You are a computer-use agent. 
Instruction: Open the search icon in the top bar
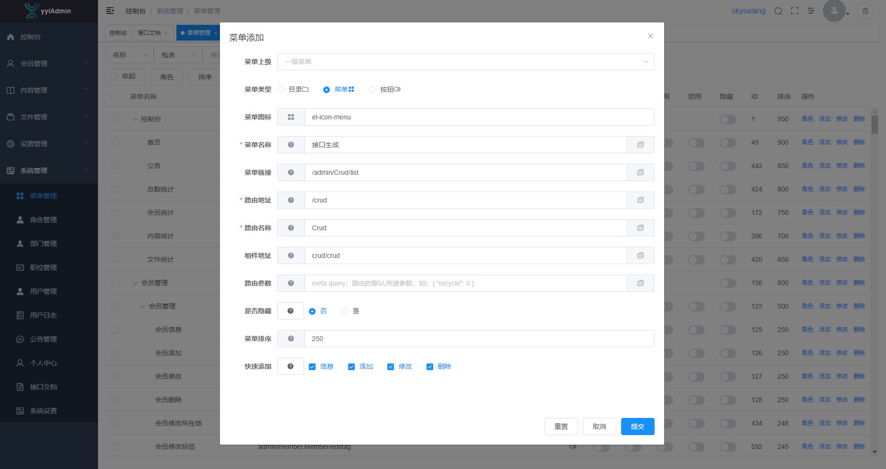[x=778, y=11]
